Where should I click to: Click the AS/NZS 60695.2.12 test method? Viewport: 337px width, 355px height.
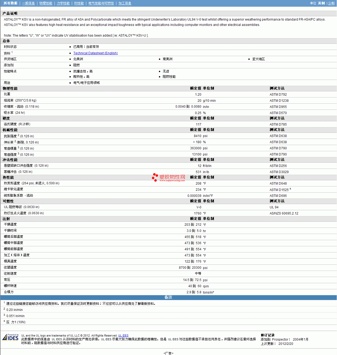click(x=284, y=213)
